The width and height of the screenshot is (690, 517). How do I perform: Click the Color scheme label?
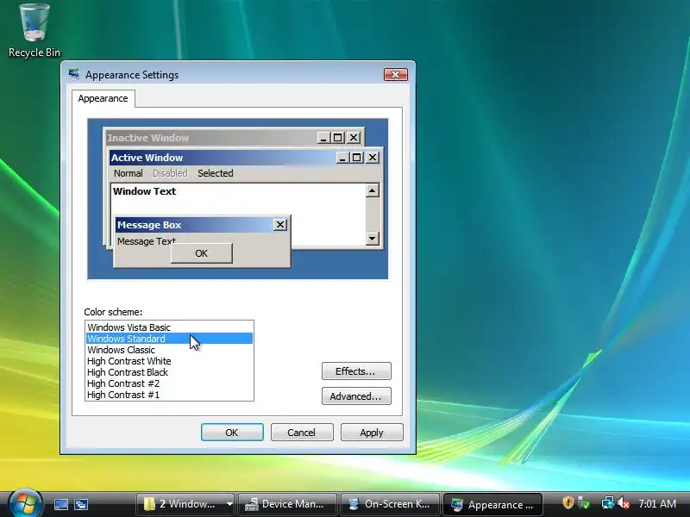click(x=113, y=312)
